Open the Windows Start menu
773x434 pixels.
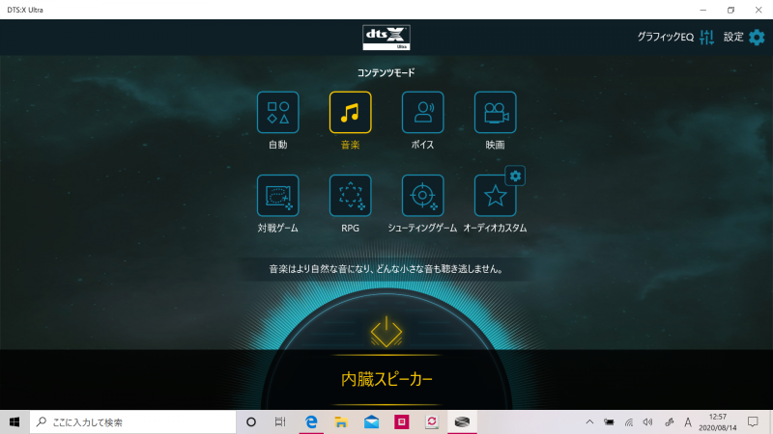pyautogui.click(x=14, y=421)
